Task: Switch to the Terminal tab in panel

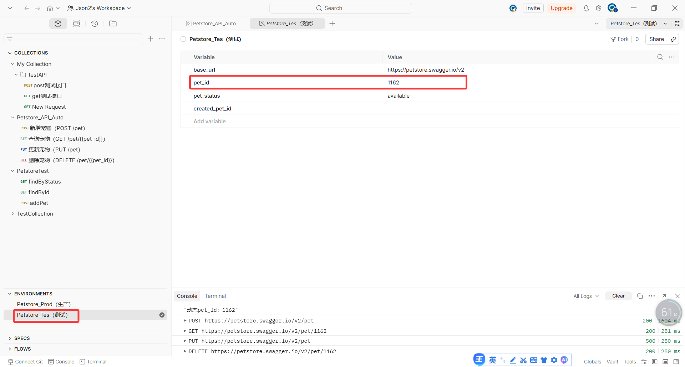Action: click(215, 296)
